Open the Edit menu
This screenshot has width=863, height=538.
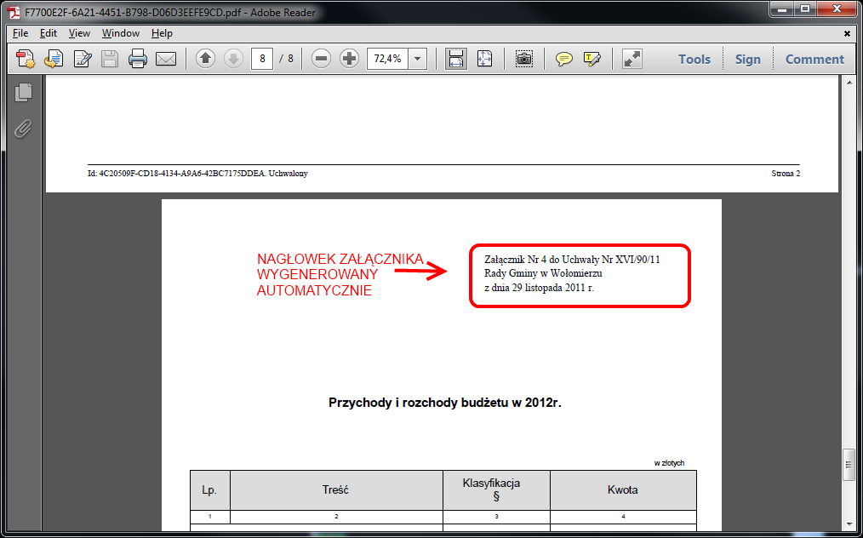[x=49, y=33]
